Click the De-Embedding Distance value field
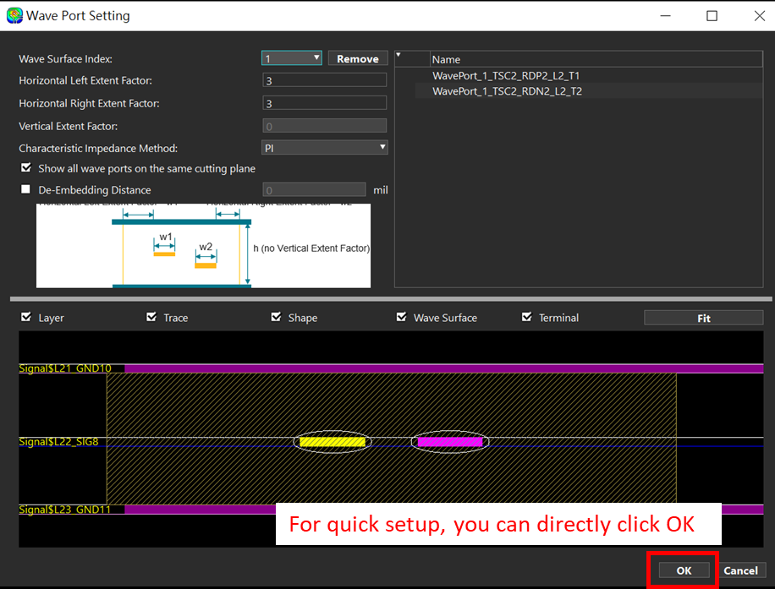Viewport: 775px width, 589px height. point(314,190)
